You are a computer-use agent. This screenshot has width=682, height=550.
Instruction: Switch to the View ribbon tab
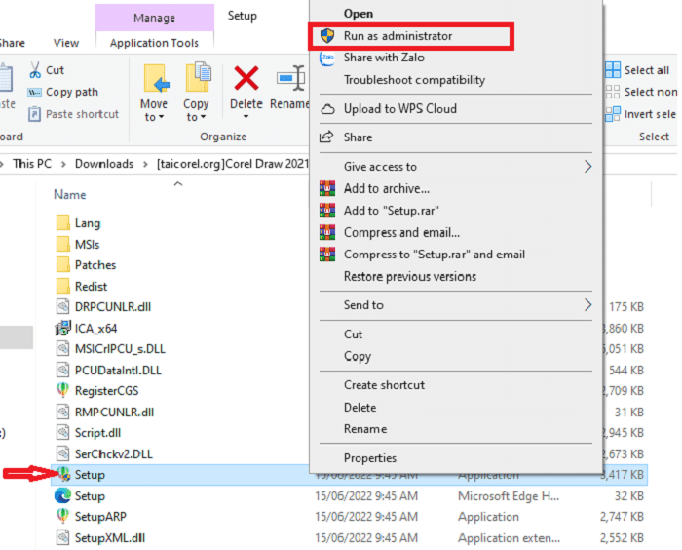click(x=66, y=43)
